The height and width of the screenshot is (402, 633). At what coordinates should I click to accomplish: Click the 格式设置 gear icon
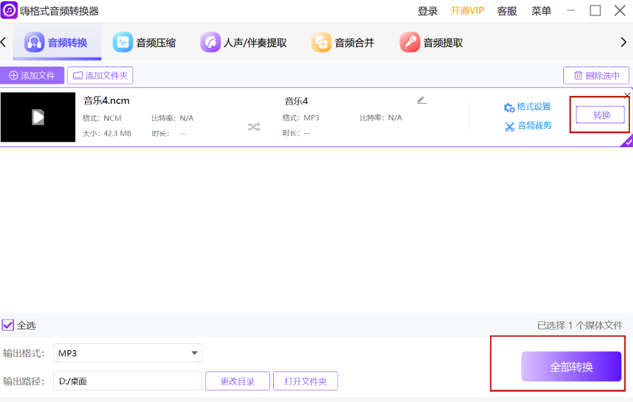(x=510, y=106)
